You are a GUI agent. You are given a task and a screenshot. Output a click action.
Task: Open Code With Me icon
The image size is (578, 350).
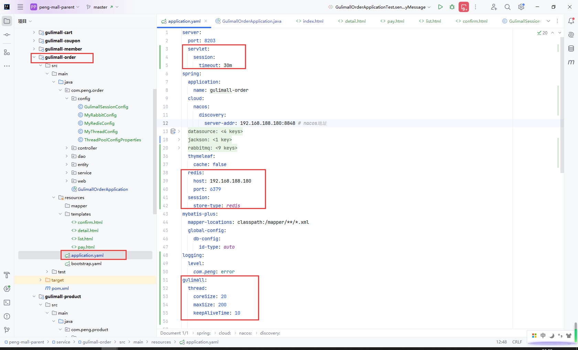coord(494,7)
